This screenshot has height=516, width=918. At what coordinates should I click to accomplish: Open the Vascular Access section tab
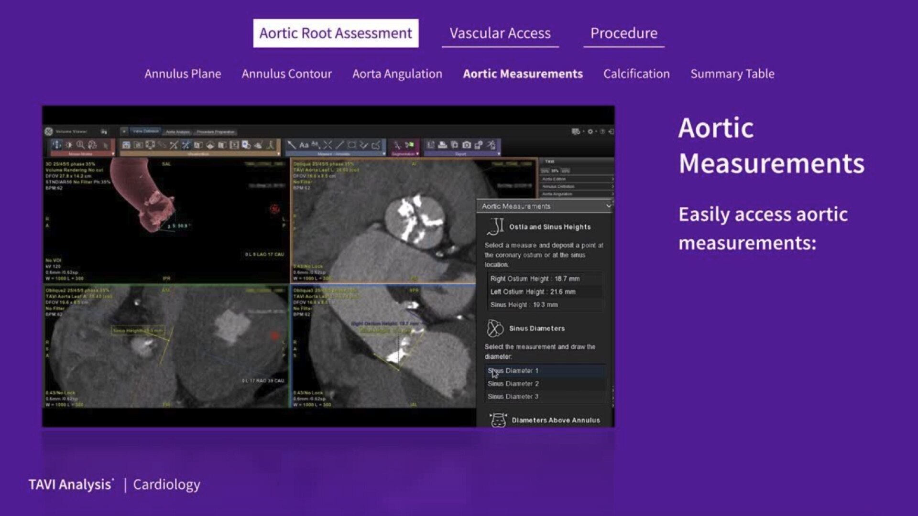point(500,33)
